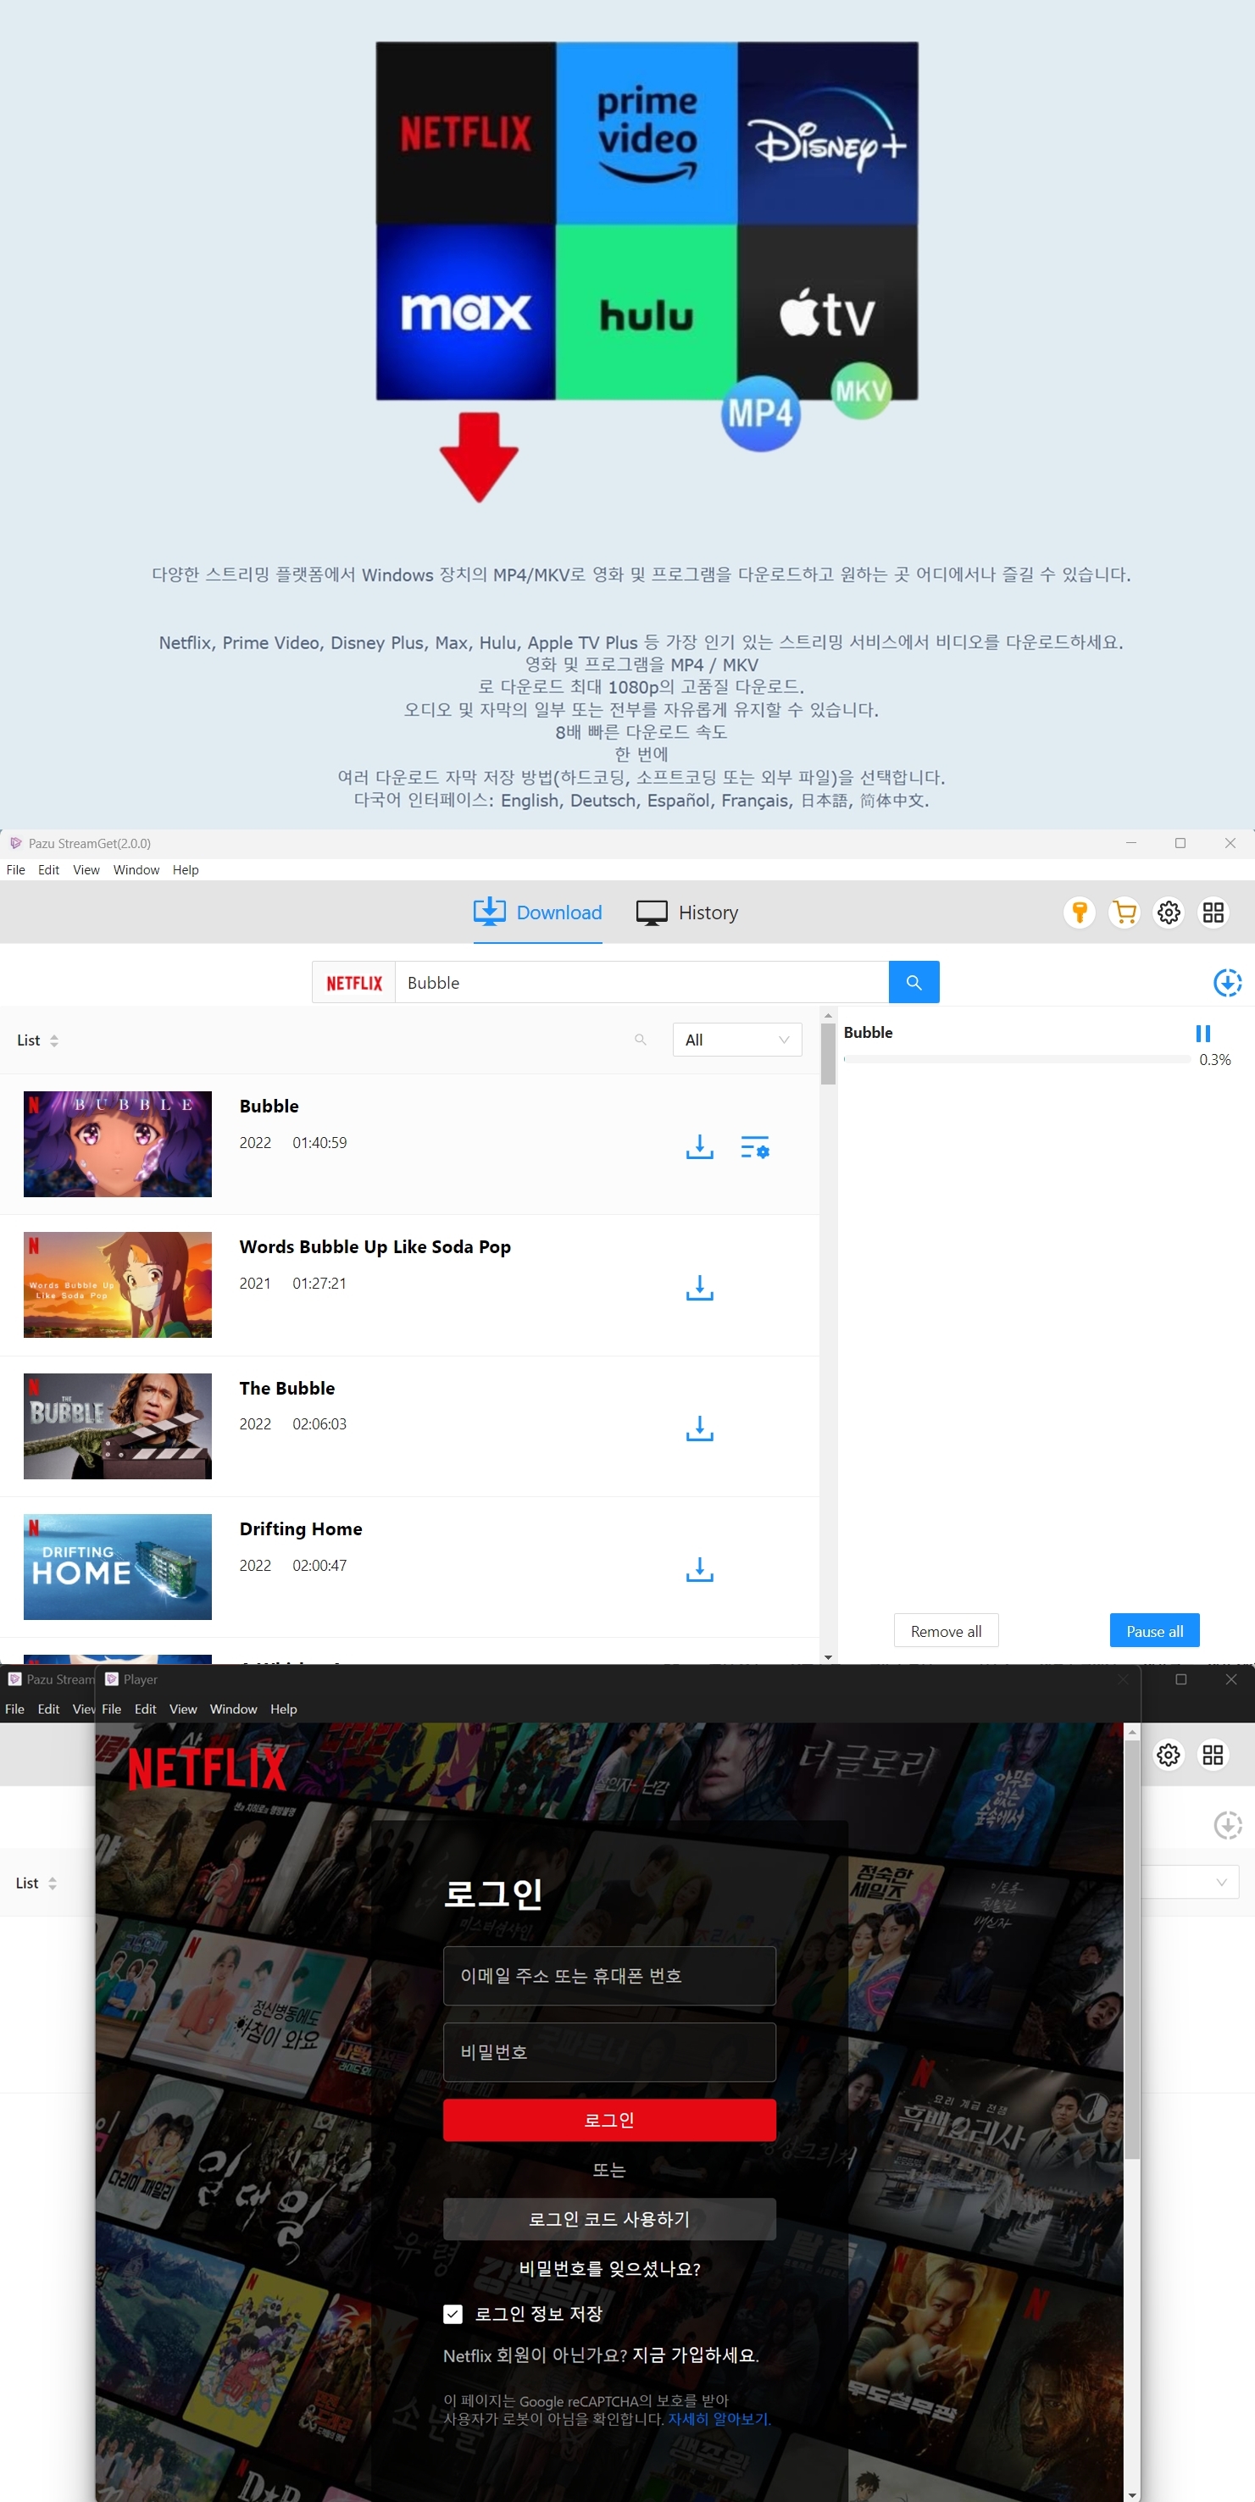Open the Edit menu in Player window
The image size is (1255, 2502).
(x=146, y=1708)
